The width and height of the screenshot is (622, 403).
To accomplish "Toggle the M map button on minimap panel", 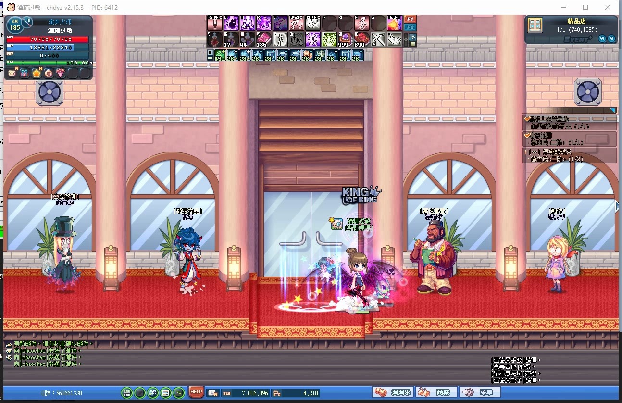I will pos(611,38).
